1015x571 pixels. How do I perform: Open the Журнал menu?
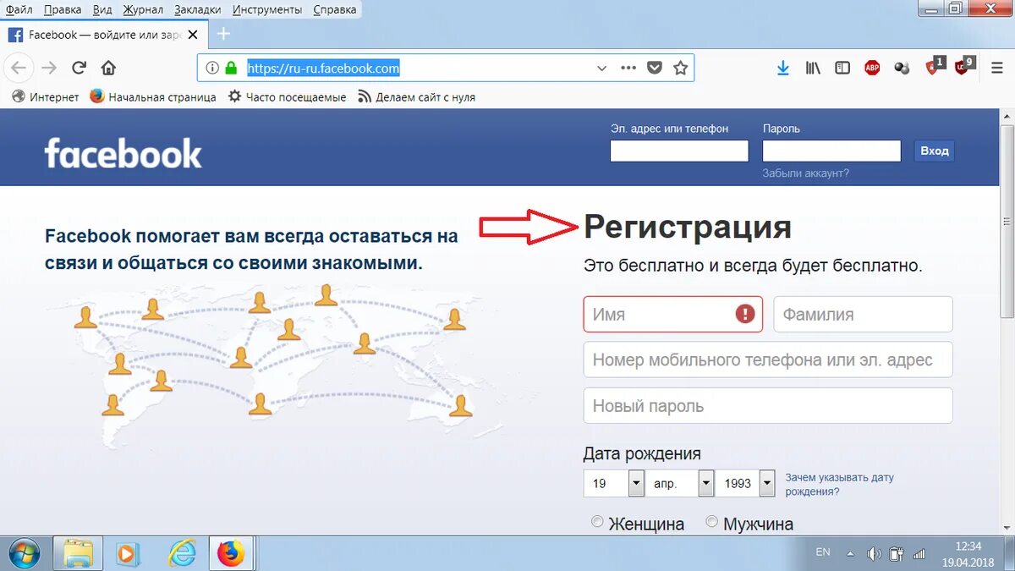click(143, 9)
